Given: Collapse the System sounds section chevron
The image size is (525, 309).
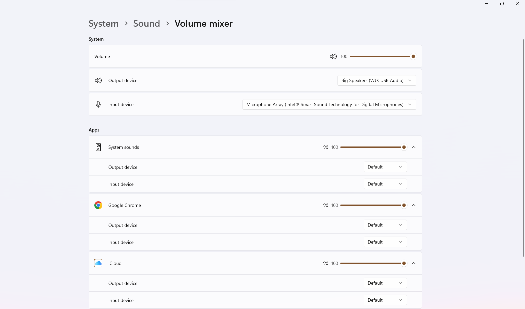Looking at the screenshot, I should tap(414, 147).
